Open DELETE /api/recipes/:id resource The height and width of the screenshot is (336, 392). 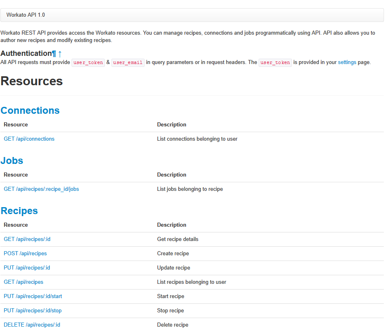click(32, 325)
